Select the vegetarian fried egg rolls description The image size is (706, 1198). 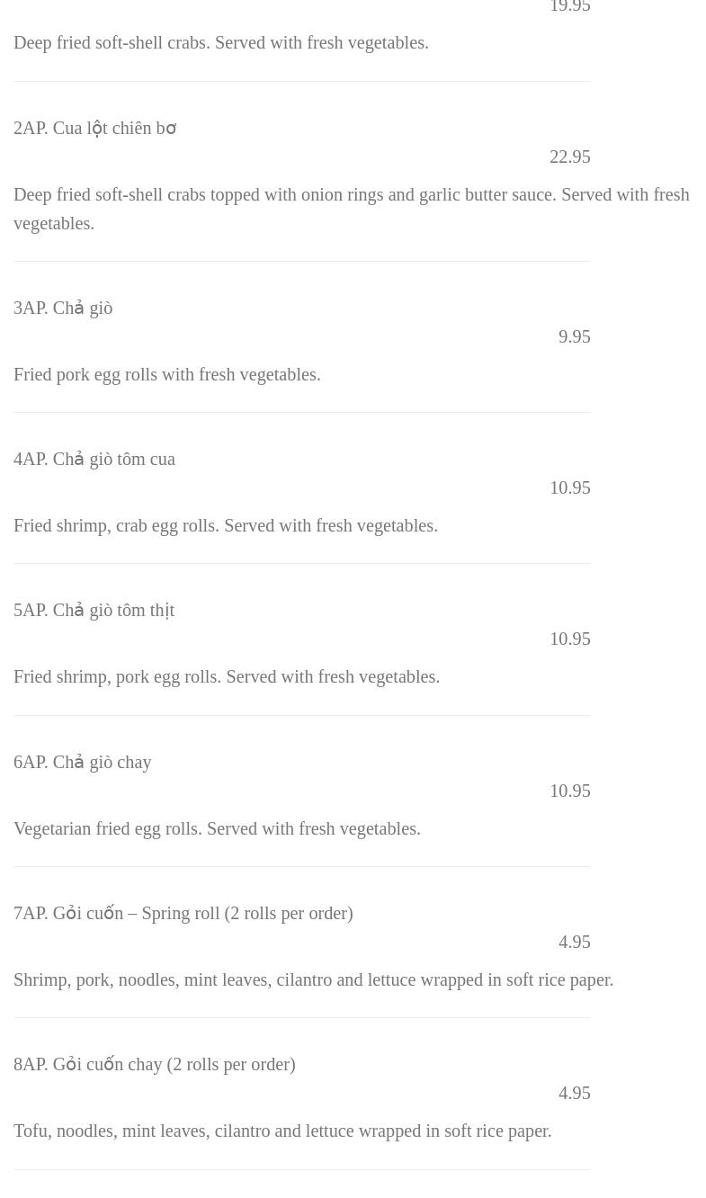tap(217, 828)
